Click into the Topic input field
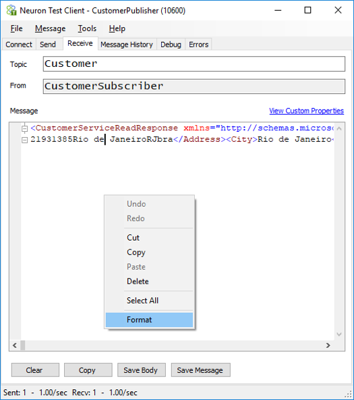354x400 pixels. pyautogui.click(x=194, y=64)
